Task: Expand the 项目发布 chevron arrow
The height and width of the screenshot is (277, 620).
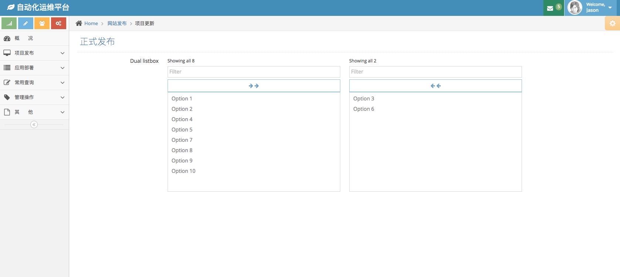Action: [63, 53]
